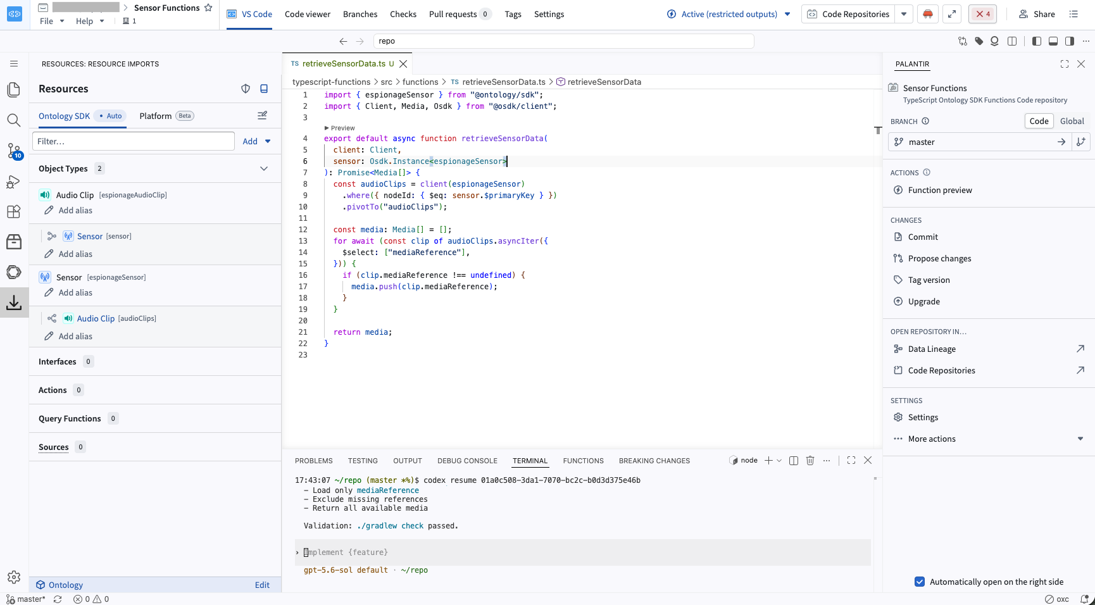Image resolution: width=1095 pixels, height=605 pixels.
Task: Click the split terminal icon
Action: click(794, 461)
